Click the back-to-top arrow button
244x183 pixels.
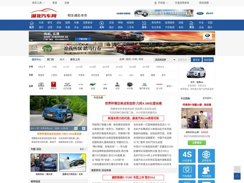coord(237,176)
